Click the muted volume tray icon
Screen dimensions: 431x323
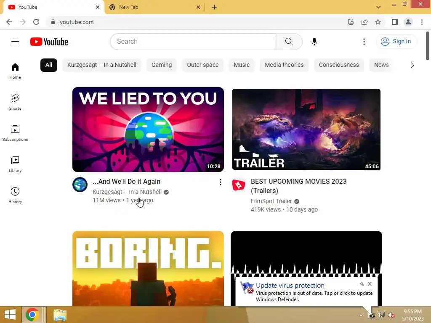(391, 315)
